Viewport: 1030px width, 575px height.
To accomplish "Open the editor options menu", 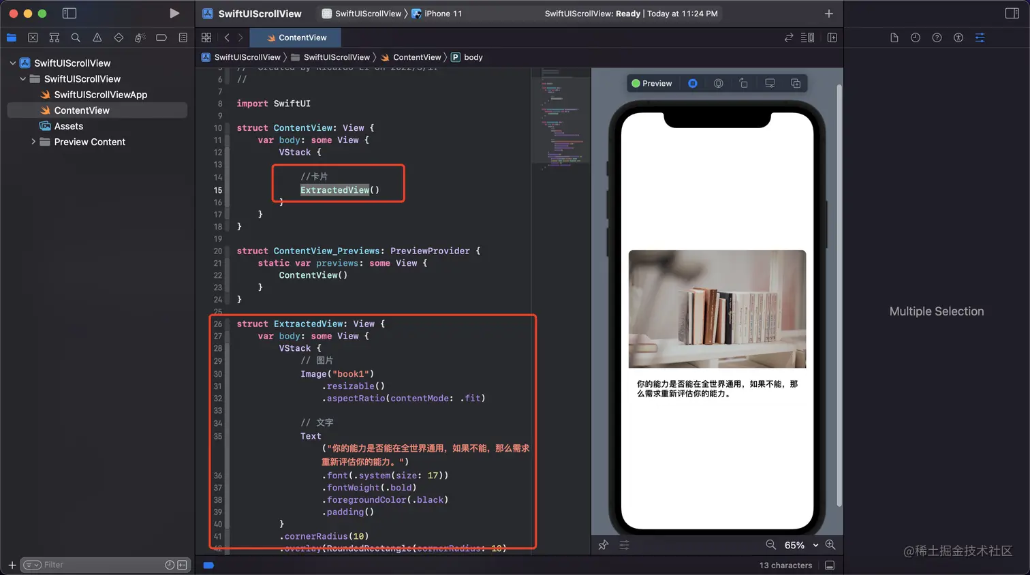I will point(808,37).
